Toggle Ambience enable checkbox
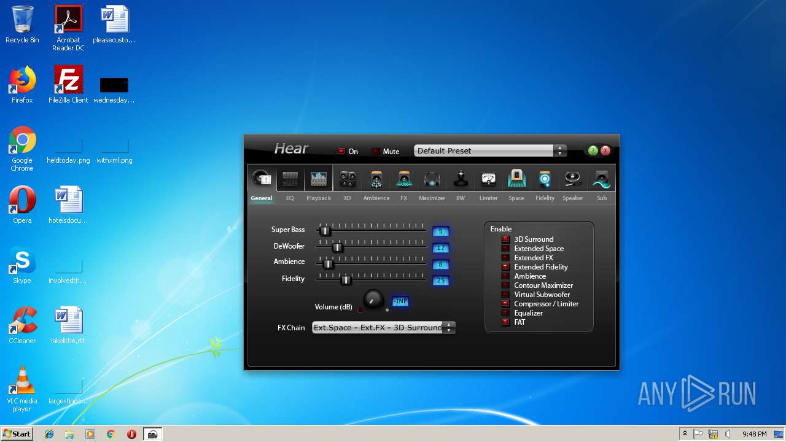The image size is (786, 442). [505, 276]
